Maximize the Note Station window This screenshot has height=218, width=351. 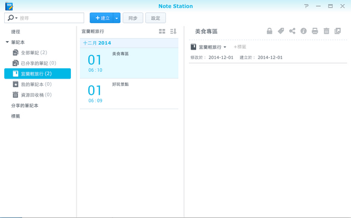[x=330, y=6]
